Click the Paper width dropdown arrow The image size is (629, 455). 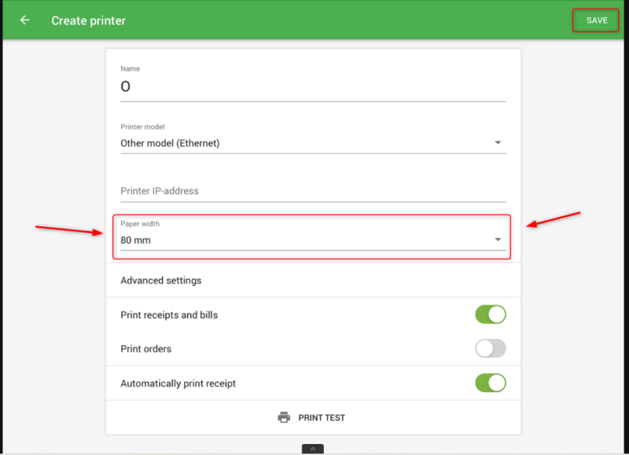click(x=498, y=240)
